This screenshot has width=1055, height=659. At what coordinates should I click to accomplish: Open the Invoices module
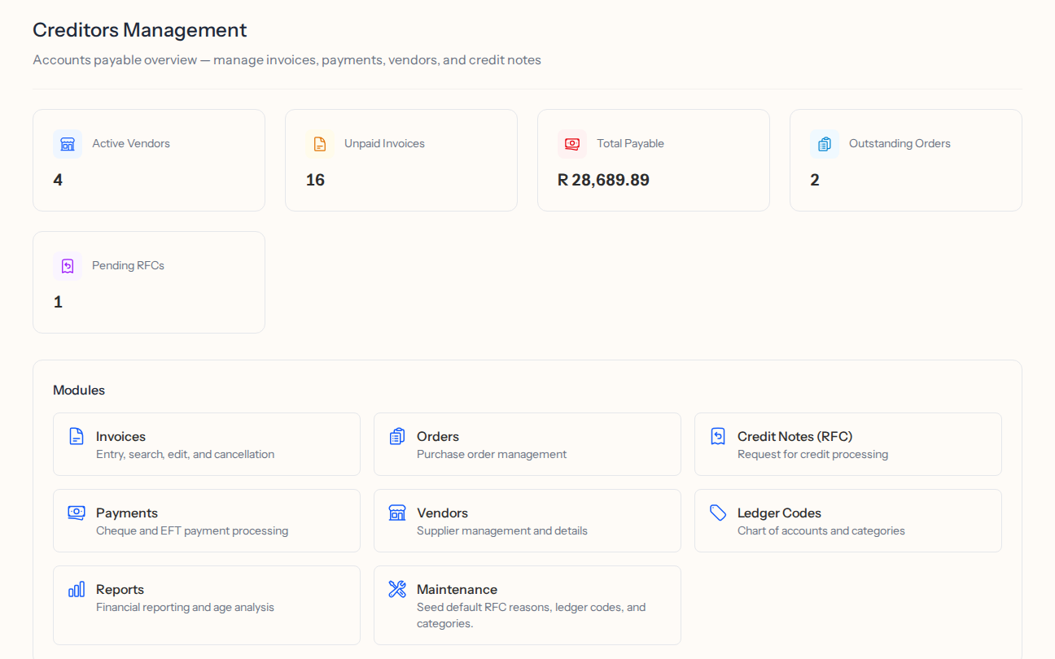(x=207, y=444)
